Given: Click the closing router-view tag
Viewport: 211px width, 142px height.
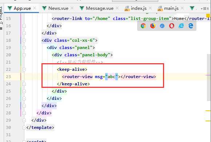Looking at the screenshot, I should [138, 77].
